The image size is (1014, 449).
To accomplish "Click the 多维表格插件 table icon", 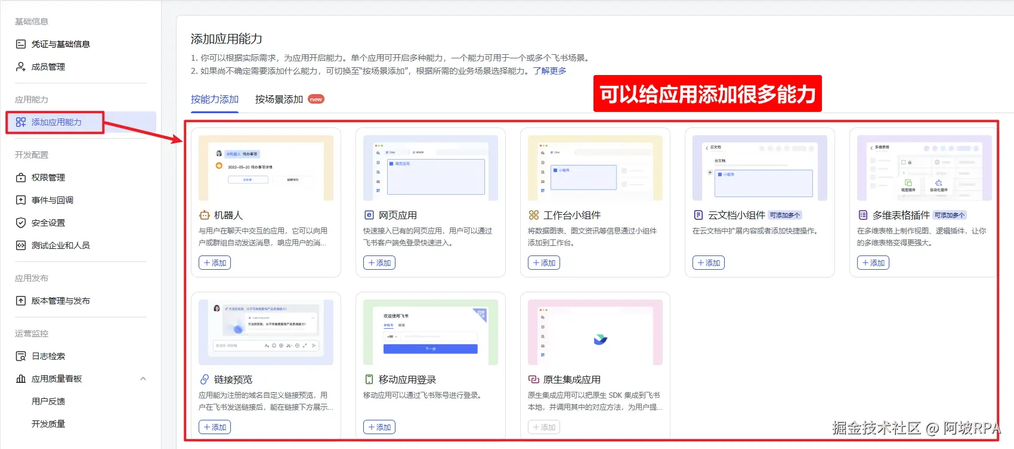I will pos(863,215).
